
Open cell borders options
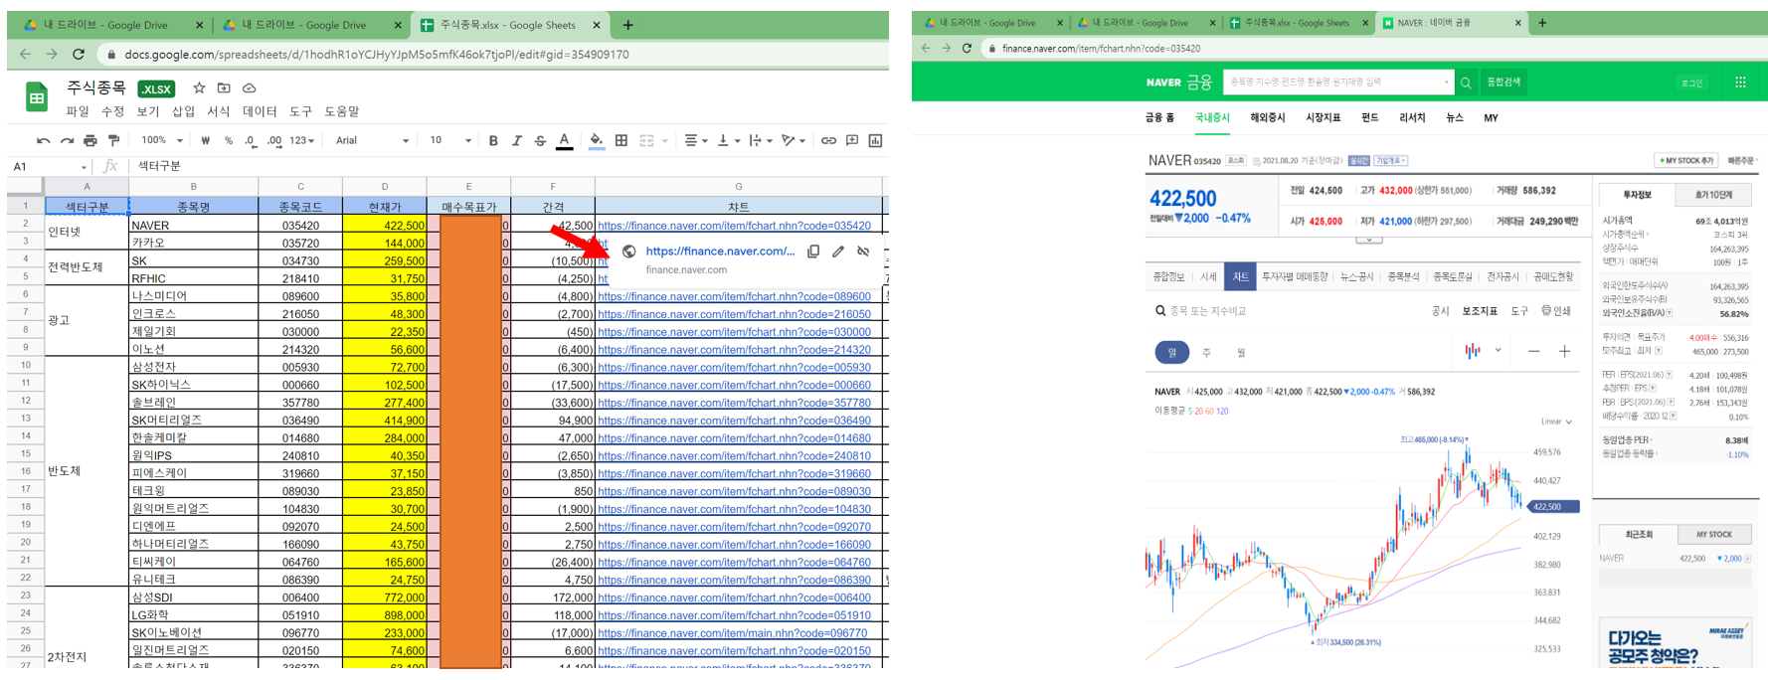pyautogui.click(x=621, y=141)
